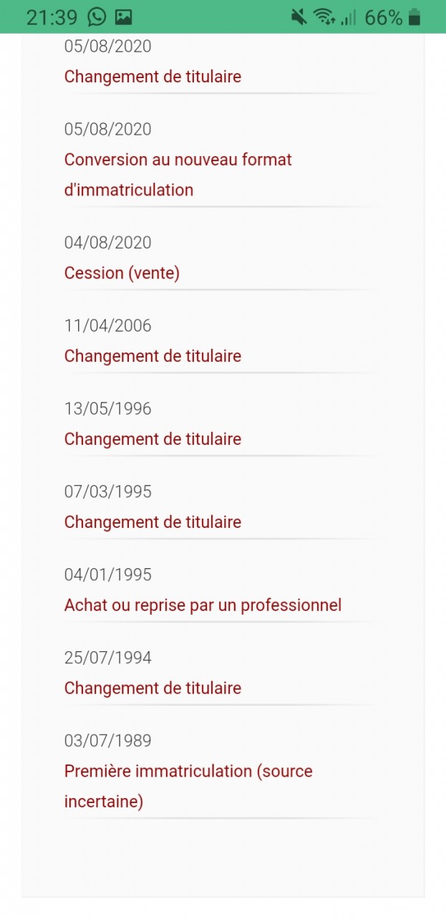This screenshot has width=446, height=917.
Task: Open Conversion au nouveau format d'immatriculation entry
Action: coord(178,174)
